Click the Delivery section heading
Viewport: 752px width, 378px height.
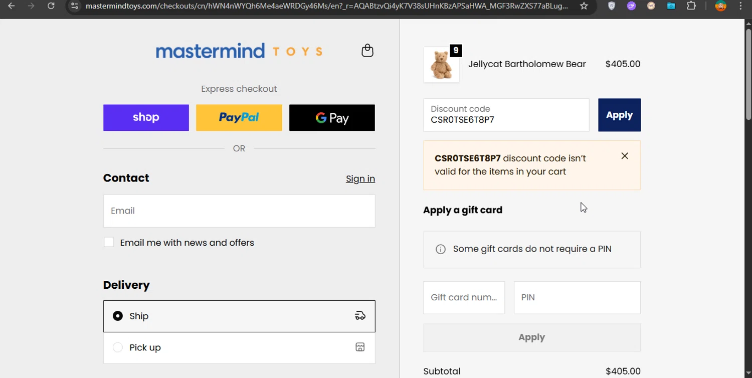coord(126,285)
